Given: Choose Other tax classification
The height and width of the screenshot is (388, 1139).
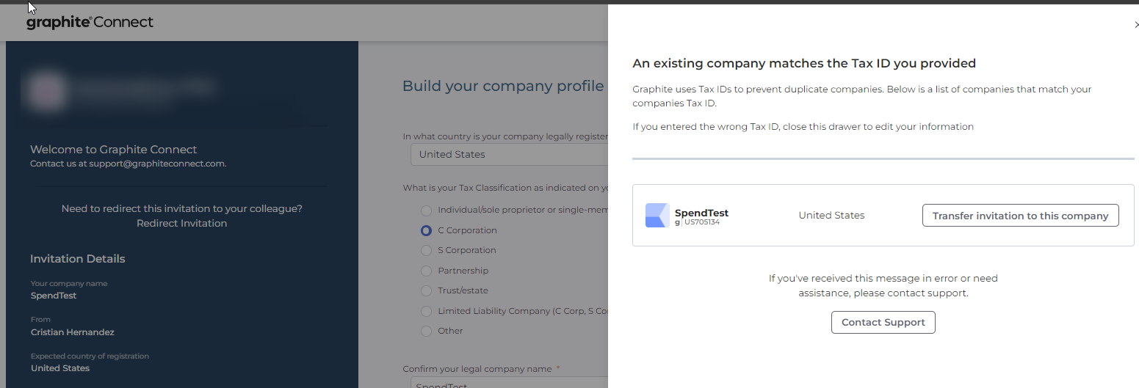Looking at the screenshot, I should (426, 331).
